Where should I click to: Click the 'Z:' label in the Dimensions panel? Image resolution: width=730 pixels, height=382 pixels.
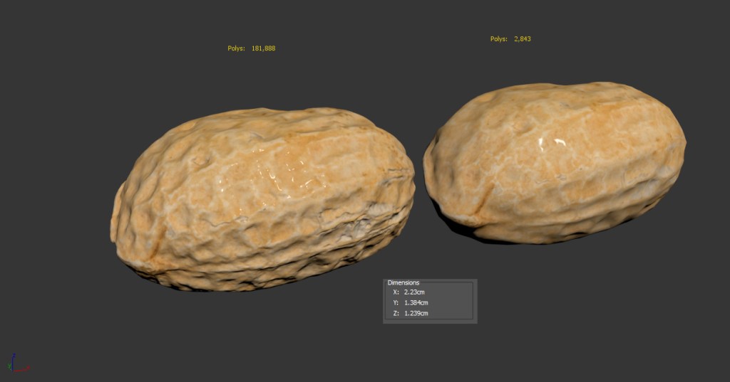(396, 313)
